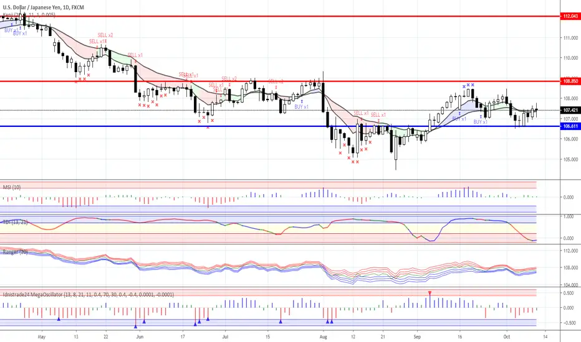
Task: Click the -0.500 value on MegaOscillator scale
Action: point(569,323)
